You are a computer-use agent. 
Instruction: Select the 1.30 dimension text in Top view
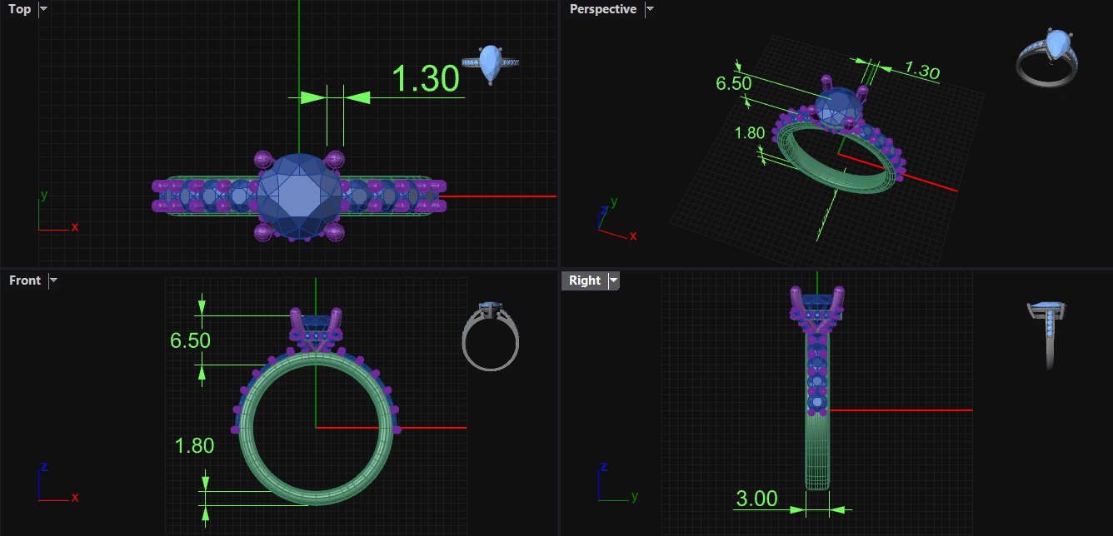pos(425,79)
